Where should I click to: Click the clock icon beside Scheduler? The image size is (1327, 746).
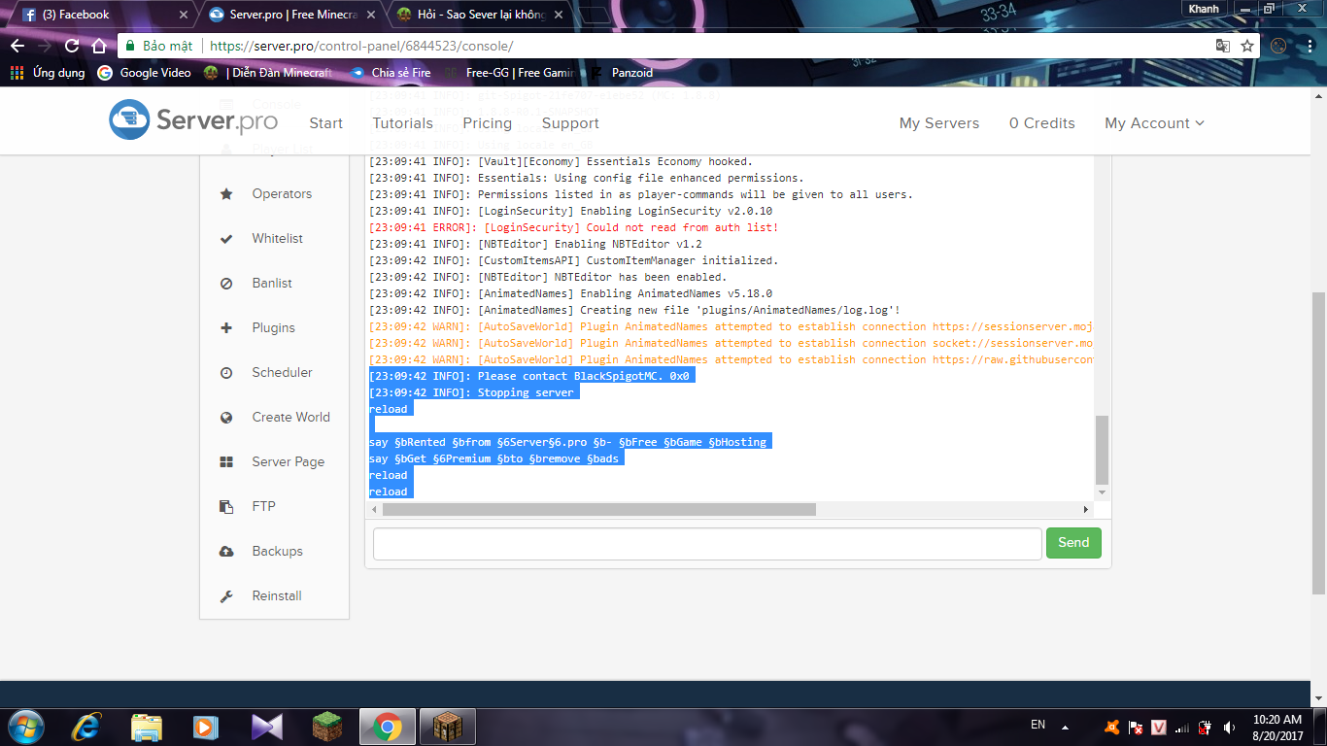(x=226, y=373)
